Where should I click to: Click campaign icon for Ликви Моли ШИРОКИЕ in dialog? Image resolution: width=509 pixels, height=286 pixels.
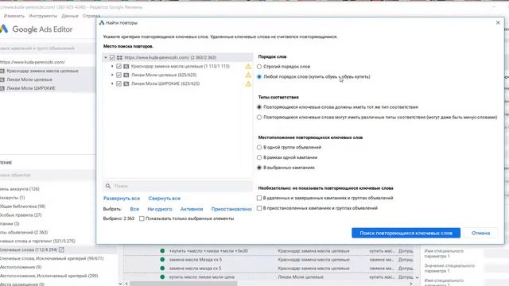(126, 83)
